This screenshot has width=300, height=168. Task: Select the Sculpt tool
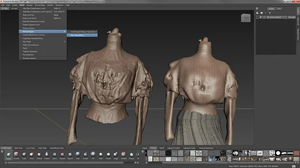[8, 155]
